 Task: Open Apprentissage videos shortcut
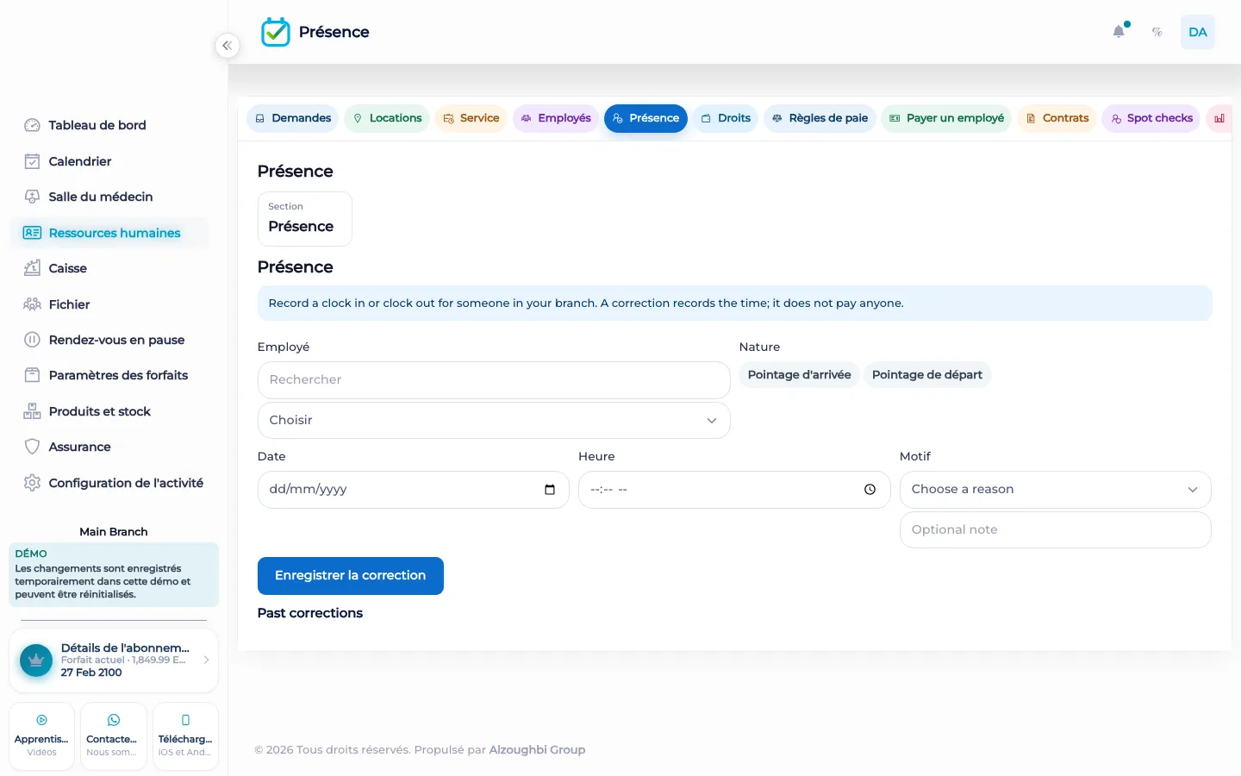41,736
